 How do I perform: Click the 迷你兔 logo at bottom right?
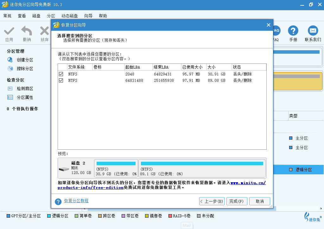click(x=313, y=217)
